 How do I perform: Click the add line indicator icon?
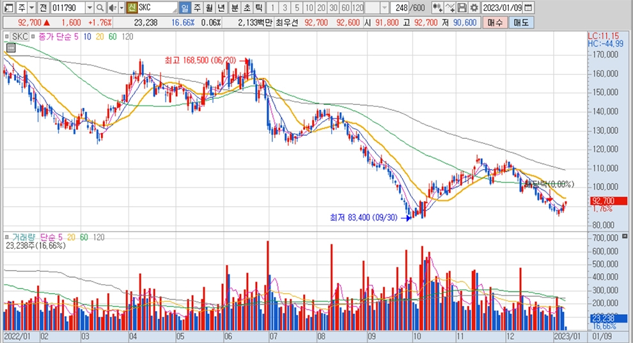(449, 7)
